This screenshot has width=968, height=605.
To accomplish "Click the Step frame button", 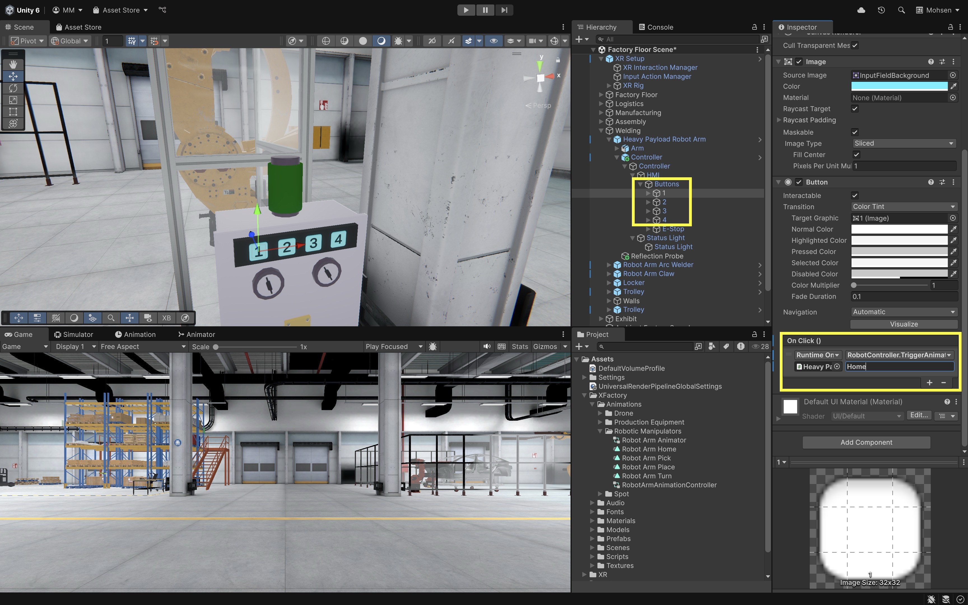I will (504, 10).
